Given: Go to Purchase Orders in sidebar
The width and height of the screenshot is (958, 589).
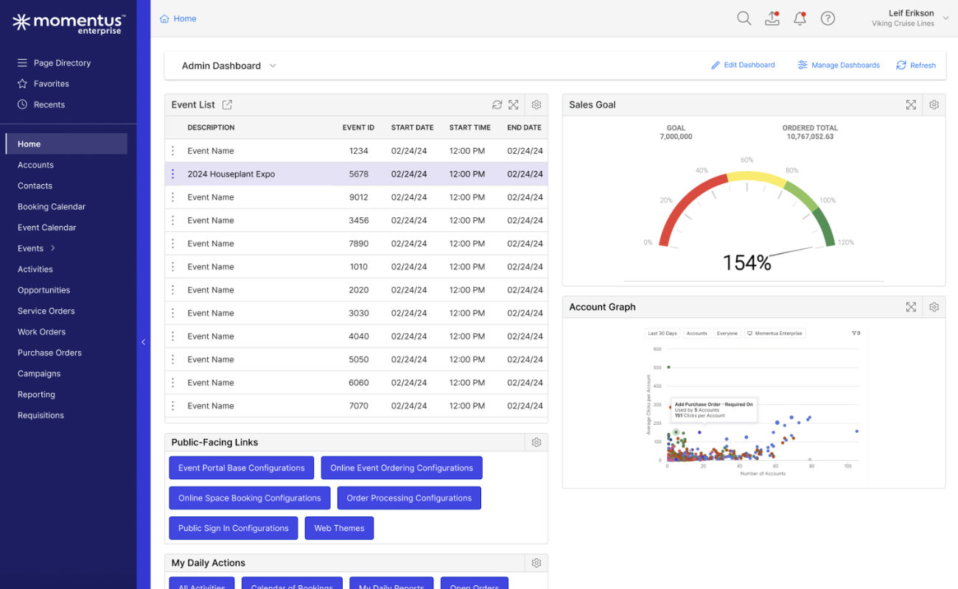Looking at the screenshot, I should (49, 353).
